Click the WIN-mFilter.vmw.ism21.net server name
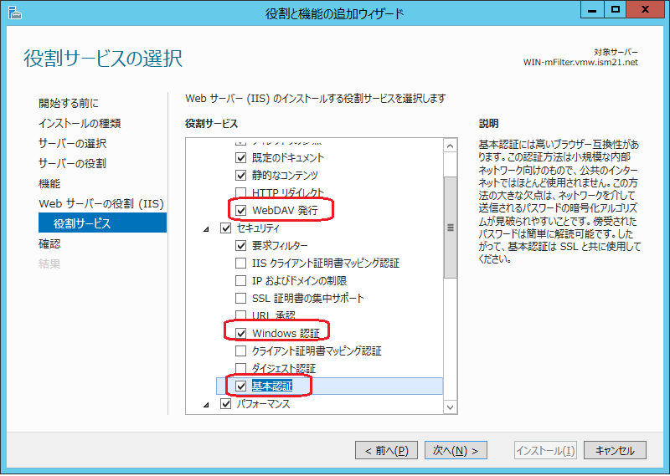 (580, 63)
